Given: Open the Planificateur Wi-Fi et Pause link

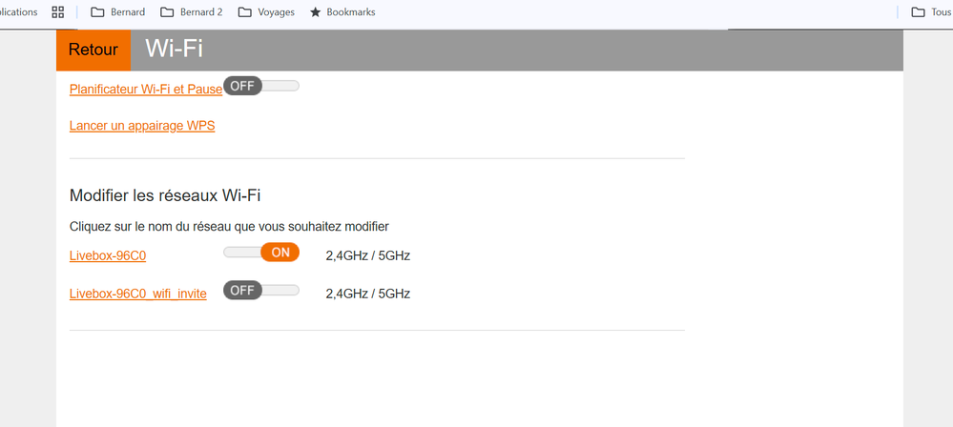Looking at the screenshot, I should [x=146, y=89].
